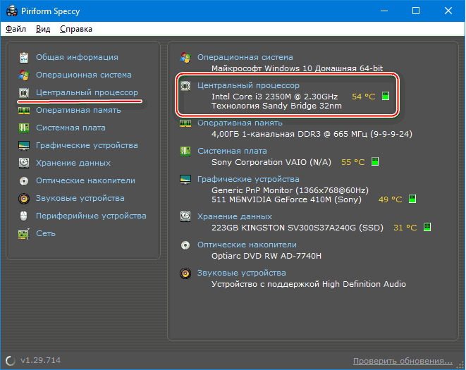Screen dimensions: 466x370
Task: Click the Майкрософт Windows 10 Домашняя 64-bit text
Action: (298, 68)
